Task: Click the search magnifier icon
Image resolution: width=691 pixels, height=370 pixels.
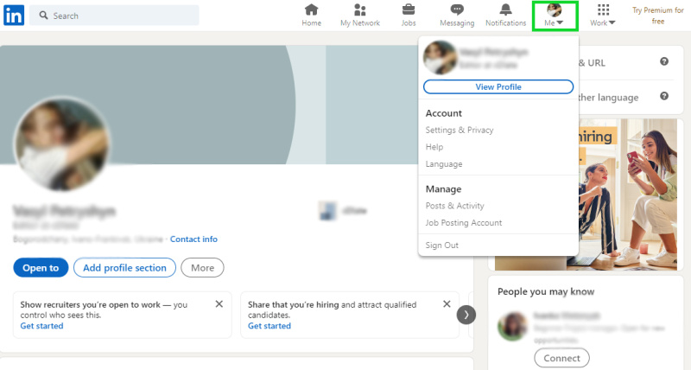Action: (x=44, y=16)
